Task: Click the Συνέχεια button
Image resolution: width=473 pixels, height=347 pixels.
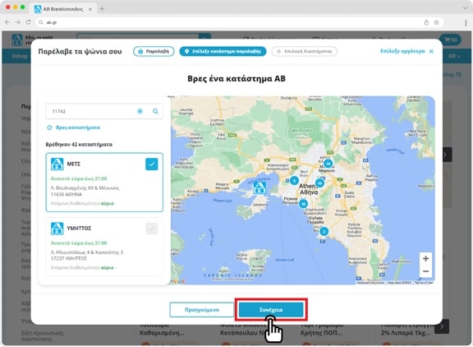Action: pyautogui.click(x=271, y=310)
